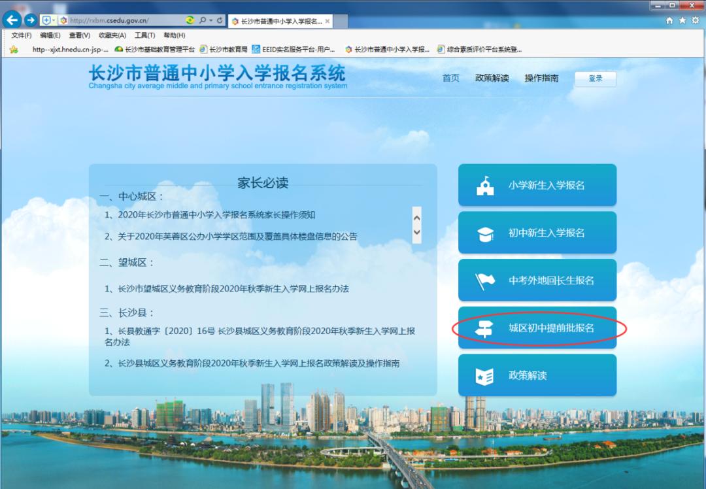
Task: Select the 长沙市普通中小学入学报名 browser tab
Action: click(278, 20)
